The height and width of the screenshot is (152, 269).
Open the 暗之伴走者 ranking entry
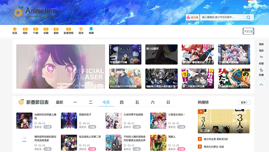(x=216, y=139)
